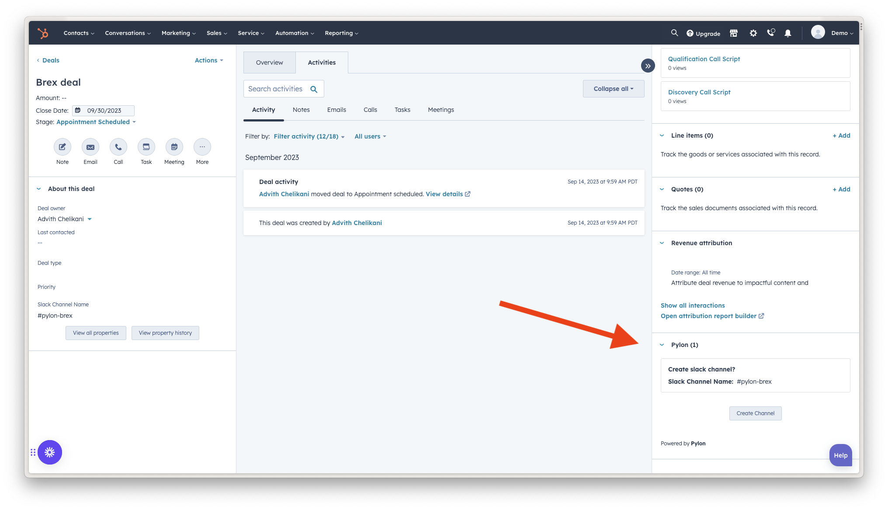Create a Note with the note icon
Image resolution: width=888 pixels, height=510 pixels.
(x=62, y=147)
